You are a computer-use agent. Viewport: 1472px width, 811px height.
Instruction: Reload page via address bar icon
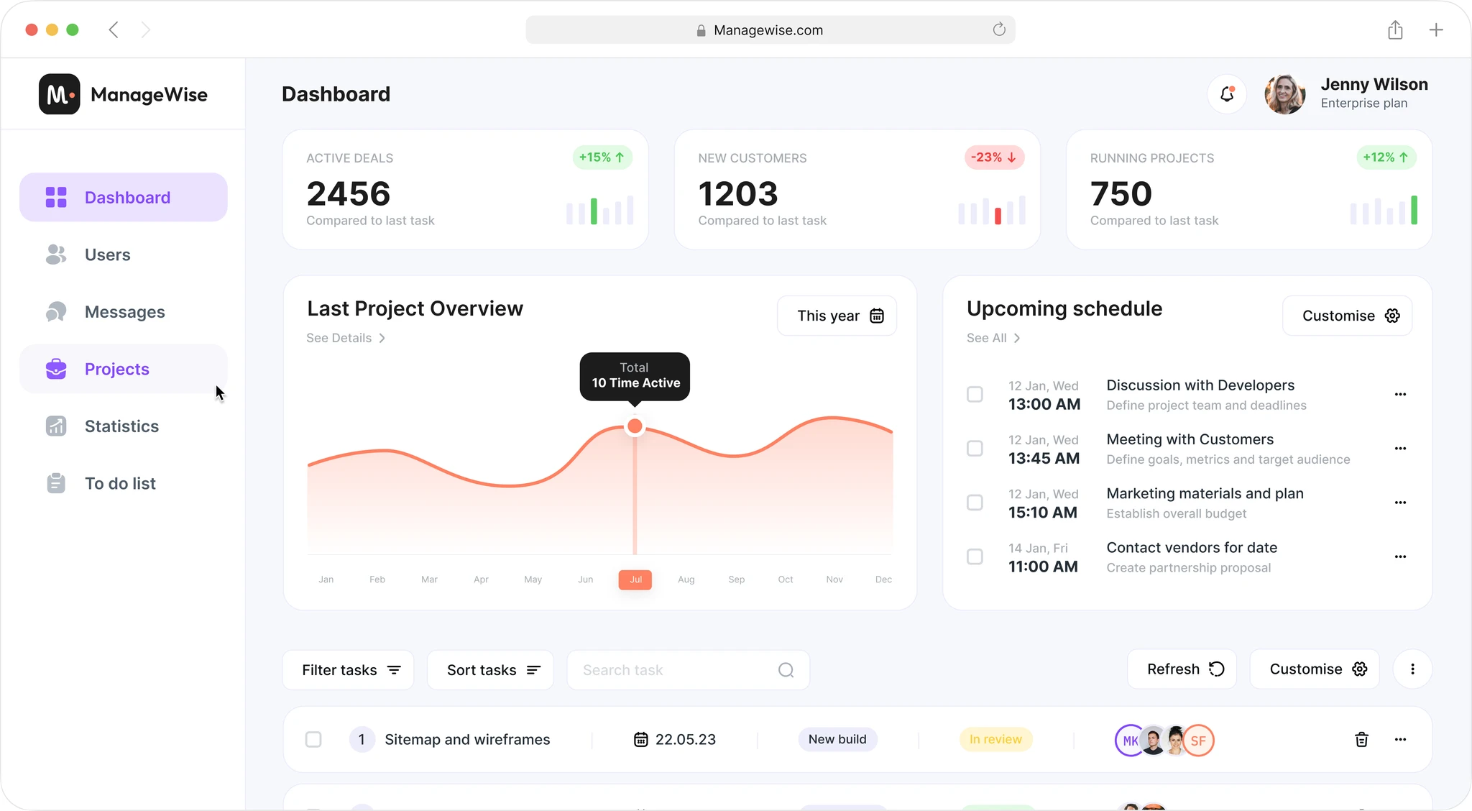(x=999, y=29)
